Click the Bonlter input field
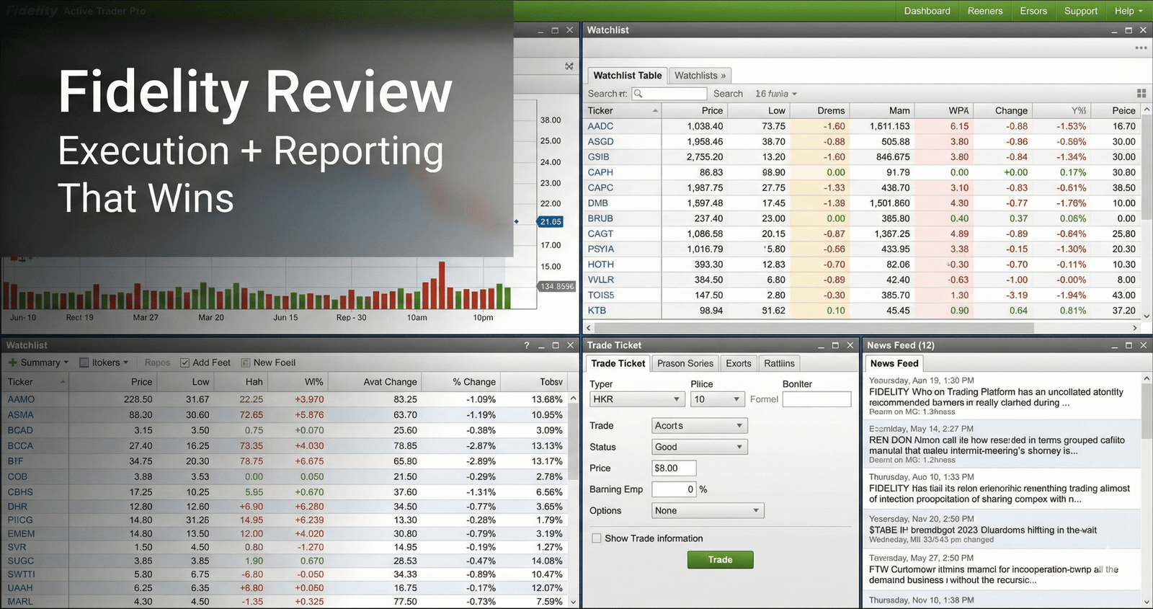The width and height of the screenshot is (1153, 609). click(x=816, y=399)
